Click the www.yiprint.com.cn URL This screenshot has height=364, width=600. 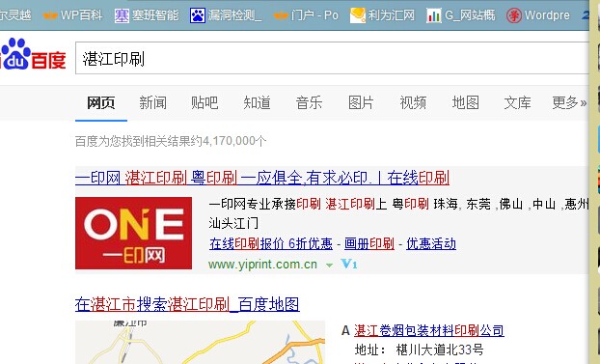pos(263,265)
